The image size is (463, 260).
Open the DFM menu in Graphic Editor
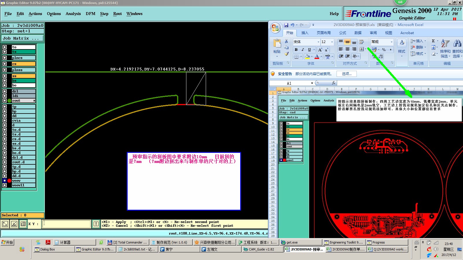click(x=90, y=14)
